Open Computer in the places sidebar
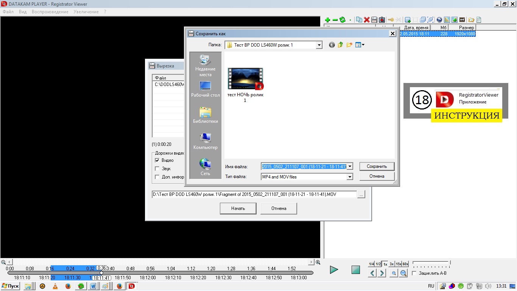This screenshot has width=517, height=291. pos(205,141)
